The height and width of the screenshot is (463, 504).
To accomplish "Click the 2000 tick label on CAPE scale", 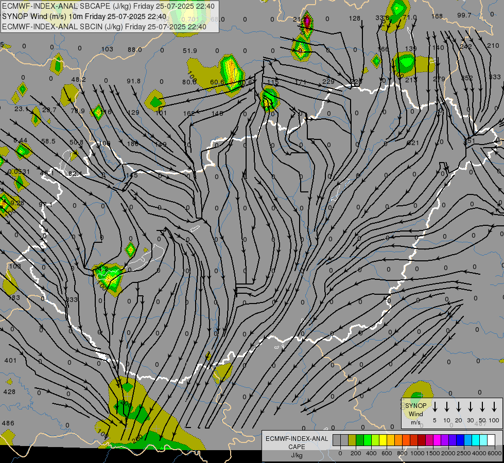I will click(x=448, y=453).
